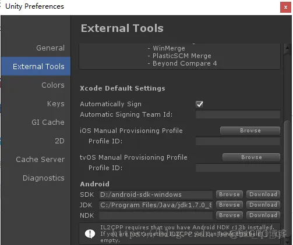Browse for tvOS Manual Provisioning Profile
293x245 pixels.
point(251,157)
